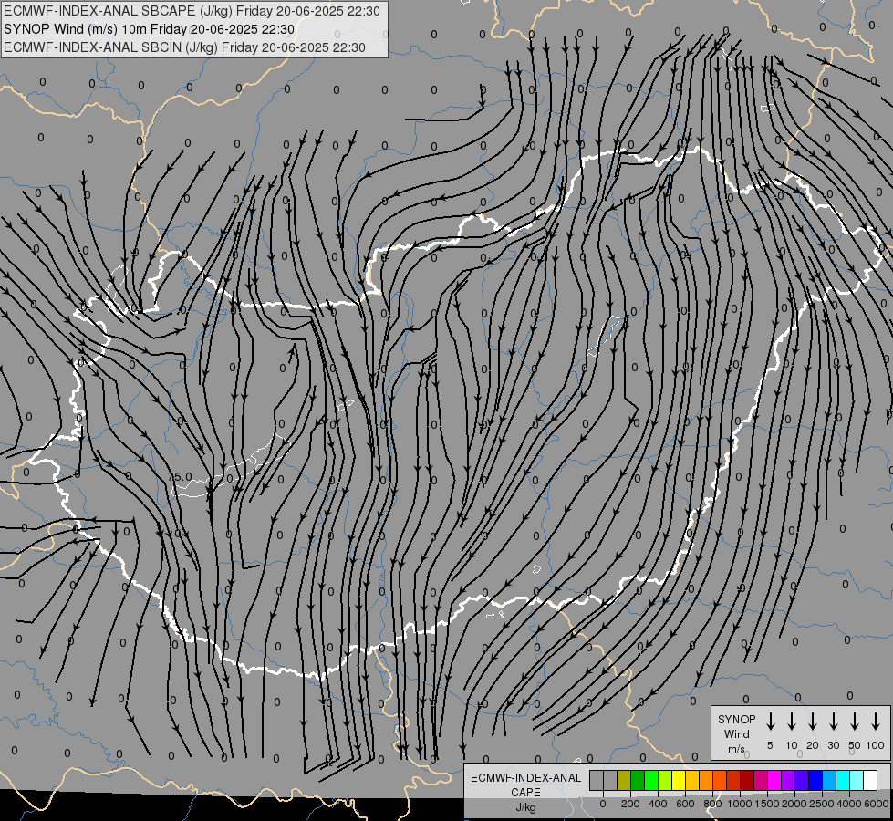
Task: Click the 100 m/s wind arrow in legend
Action: pos(876,722)
